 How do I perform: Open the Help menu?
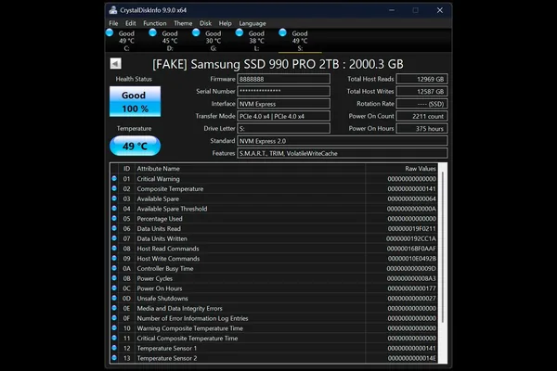(225, 23)
